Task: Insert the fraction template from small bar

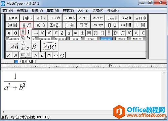Action: pyautogui.click(x=109, y=33)
